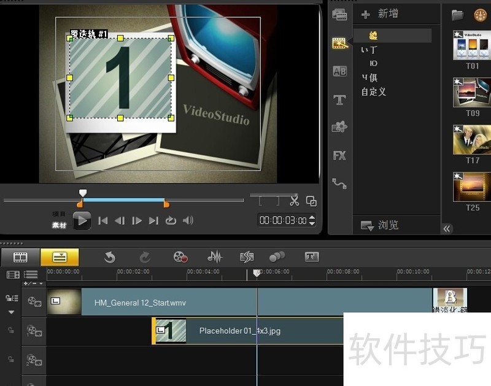This screenshot has height=386, width=491.
Task: Open the Media library panel icon
Action: [x=339, y=14]
